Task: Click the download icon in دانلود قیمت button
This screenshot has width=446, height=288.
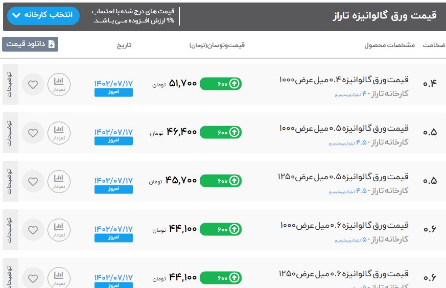Action: tap(51, 44)
